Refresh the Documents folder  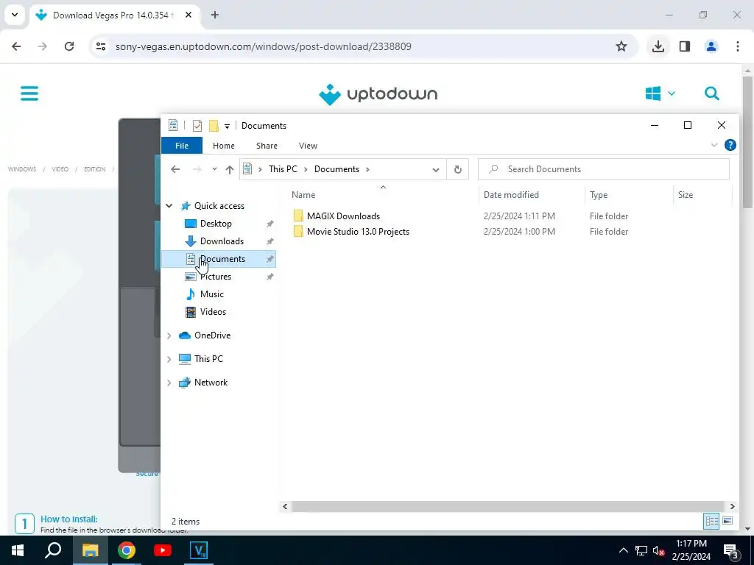(458, 170)
